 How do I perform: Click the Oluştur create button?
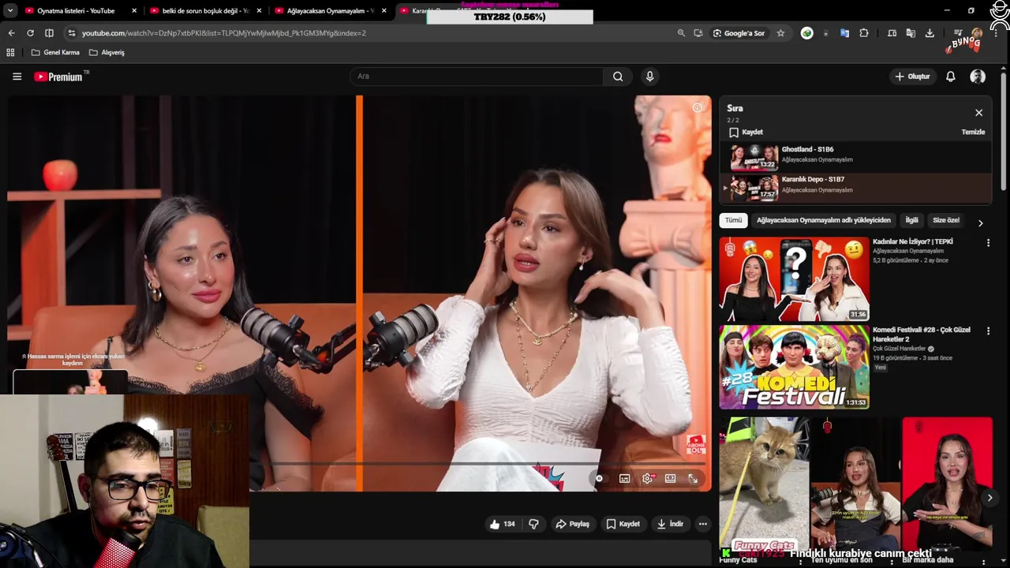pyautogui.click(x=912, y=77)
